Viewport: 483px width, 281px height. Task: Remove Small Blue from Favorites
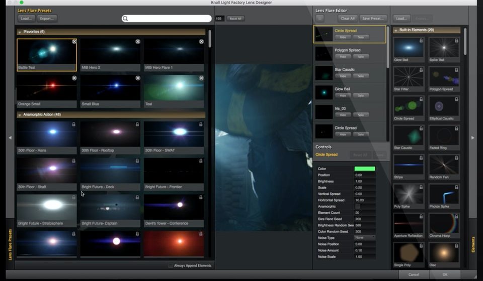tap(138, 78)
